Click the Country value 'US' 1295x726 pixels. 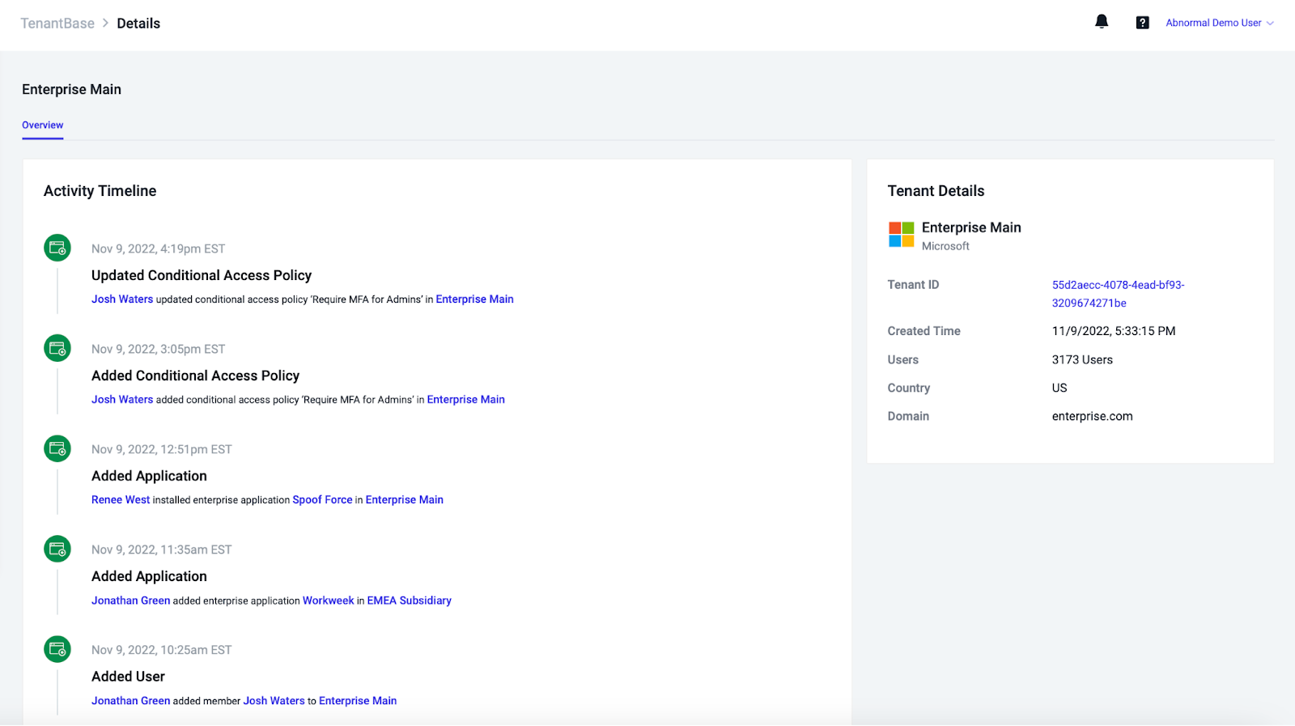[x=1059, y=388]
